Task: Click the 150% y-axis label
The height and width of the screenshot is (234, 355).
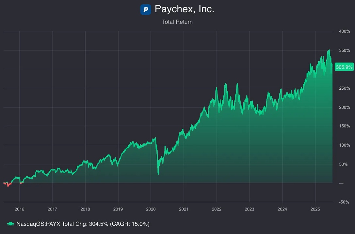Action: click(344, 126)
